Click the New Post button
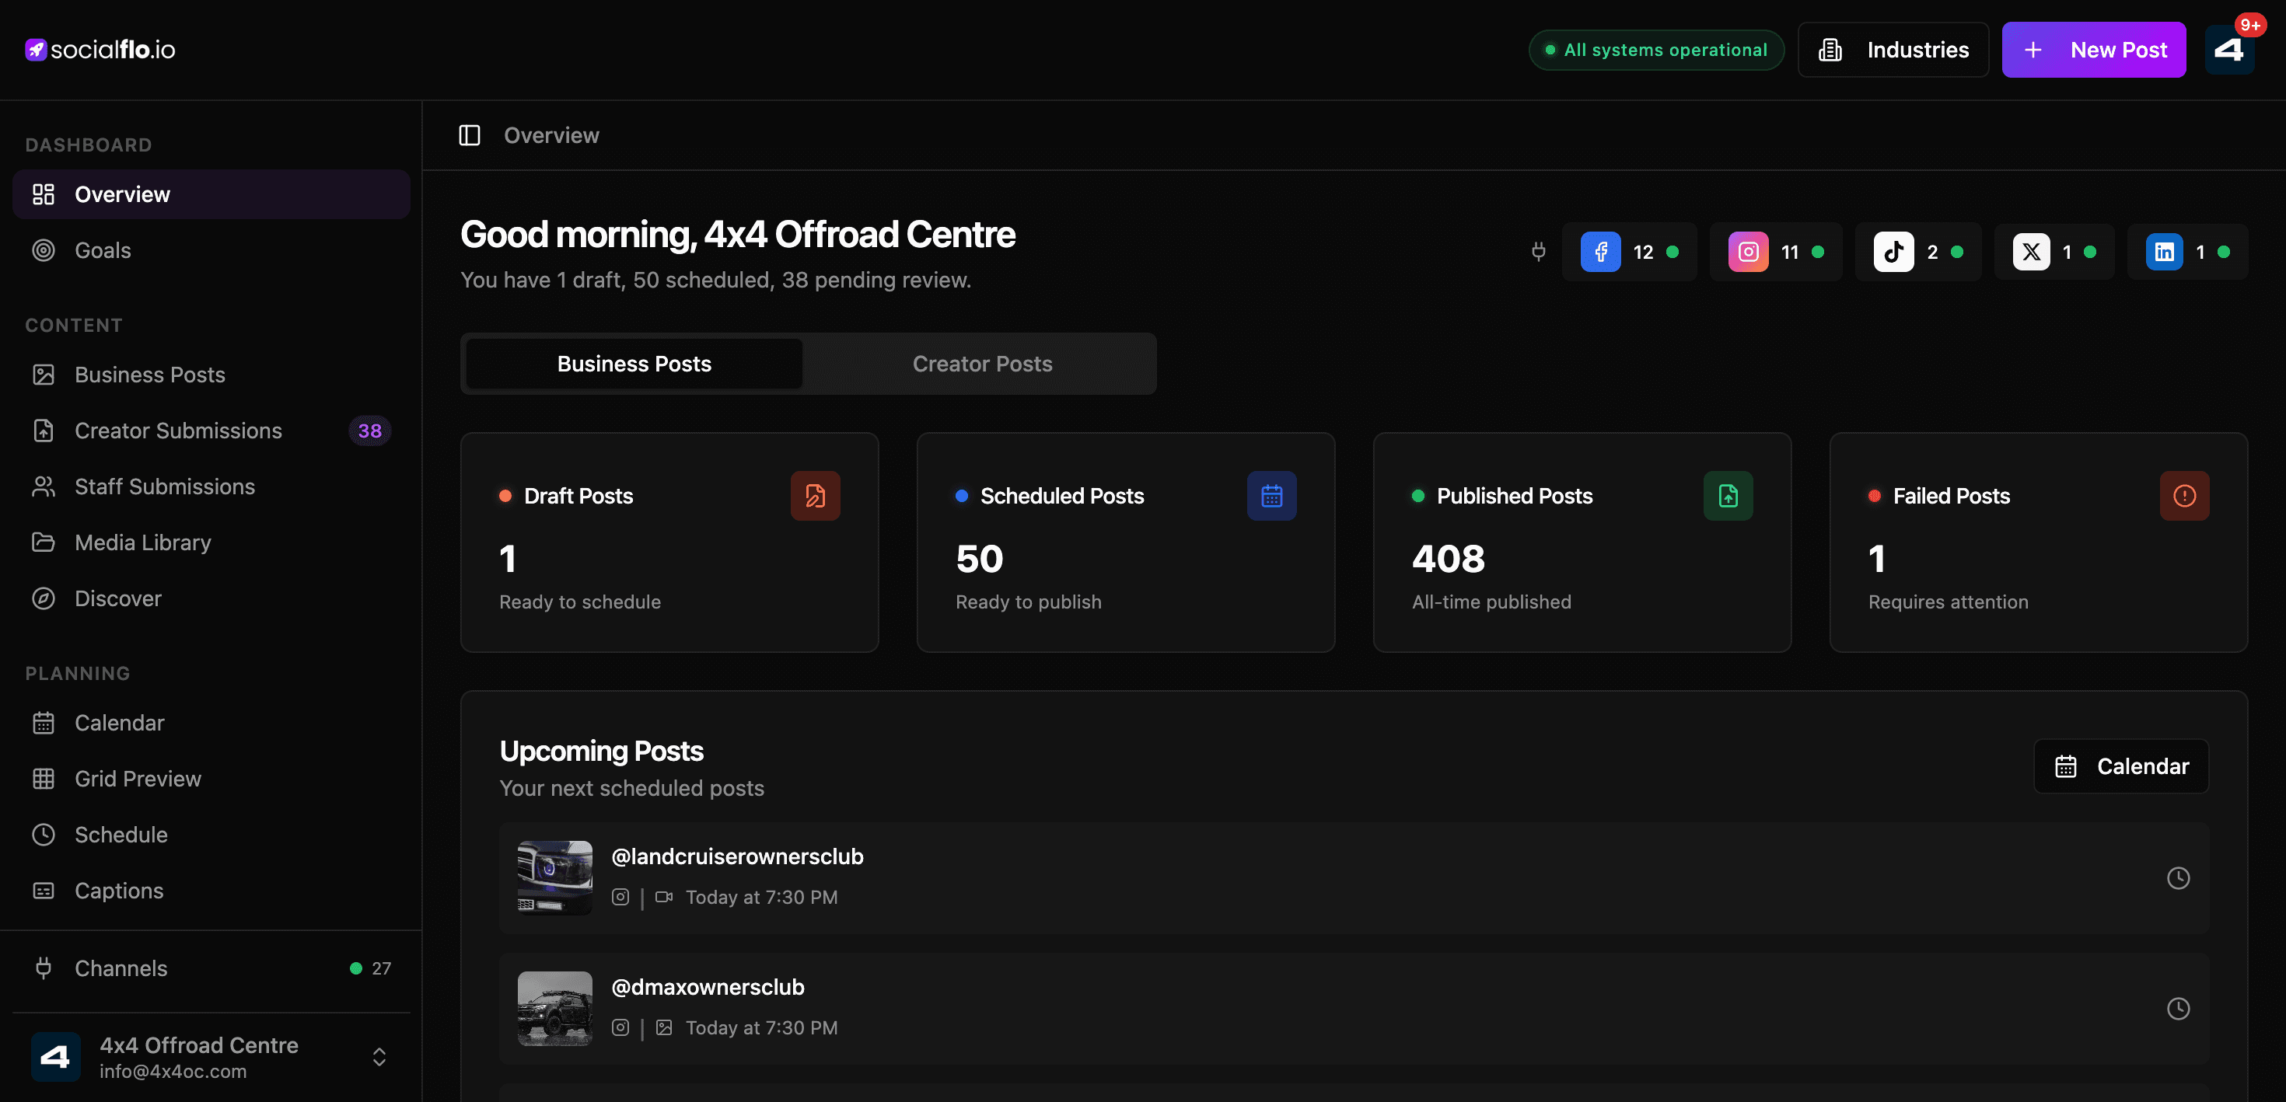 [2093, 50]
